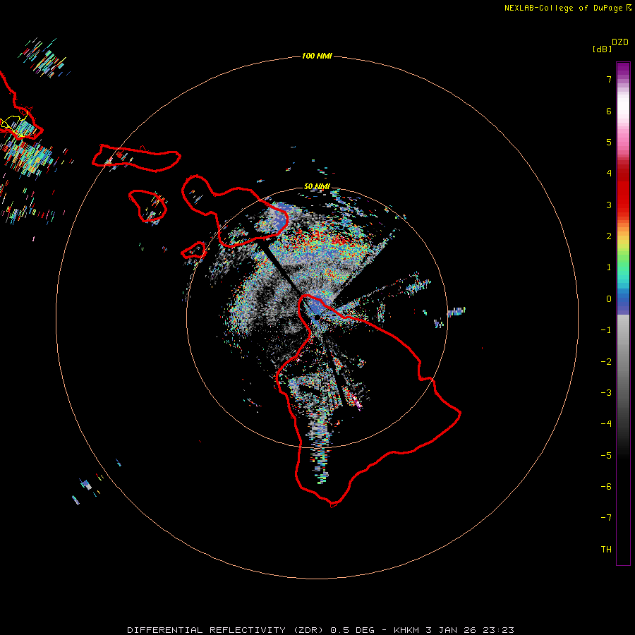
Task: Click the "-5" tick label on the color scale
Action: tap(606, 456)
